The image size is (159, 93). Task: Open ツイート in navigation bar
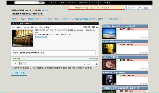pyautogui.click(x=94, y=3)
